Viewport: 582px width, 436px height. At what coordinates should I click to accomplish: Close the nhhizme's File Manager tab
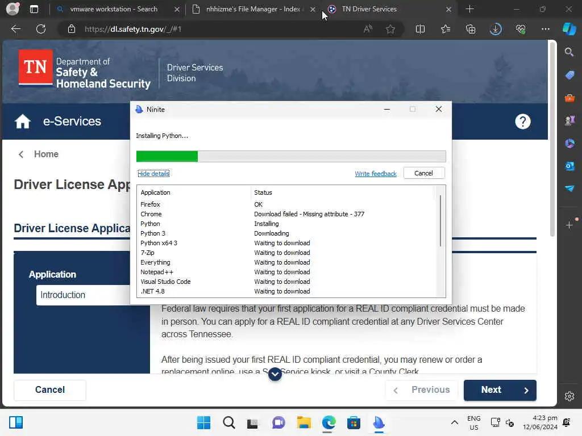[x=313, y=9]
